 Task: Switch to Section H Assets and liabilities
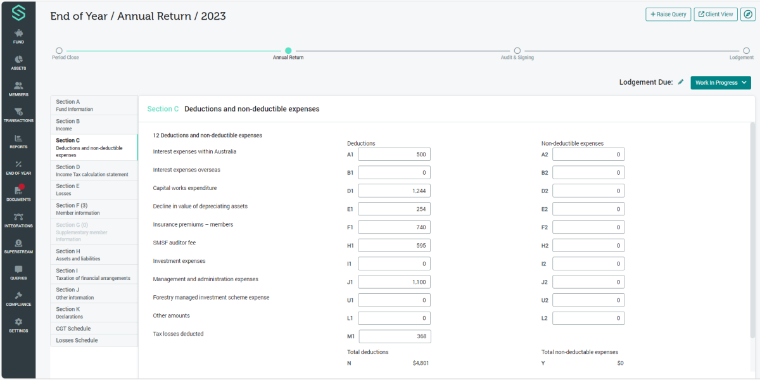(94, 255)
